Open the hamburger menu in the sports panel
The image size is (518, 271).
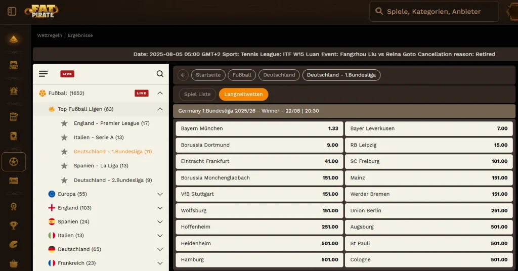coord(44,74)
